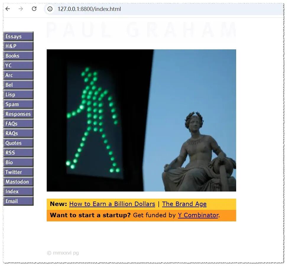Viewport: 287px width, 266px height.
Task: Go to the Books section
Action: point(18,56)
